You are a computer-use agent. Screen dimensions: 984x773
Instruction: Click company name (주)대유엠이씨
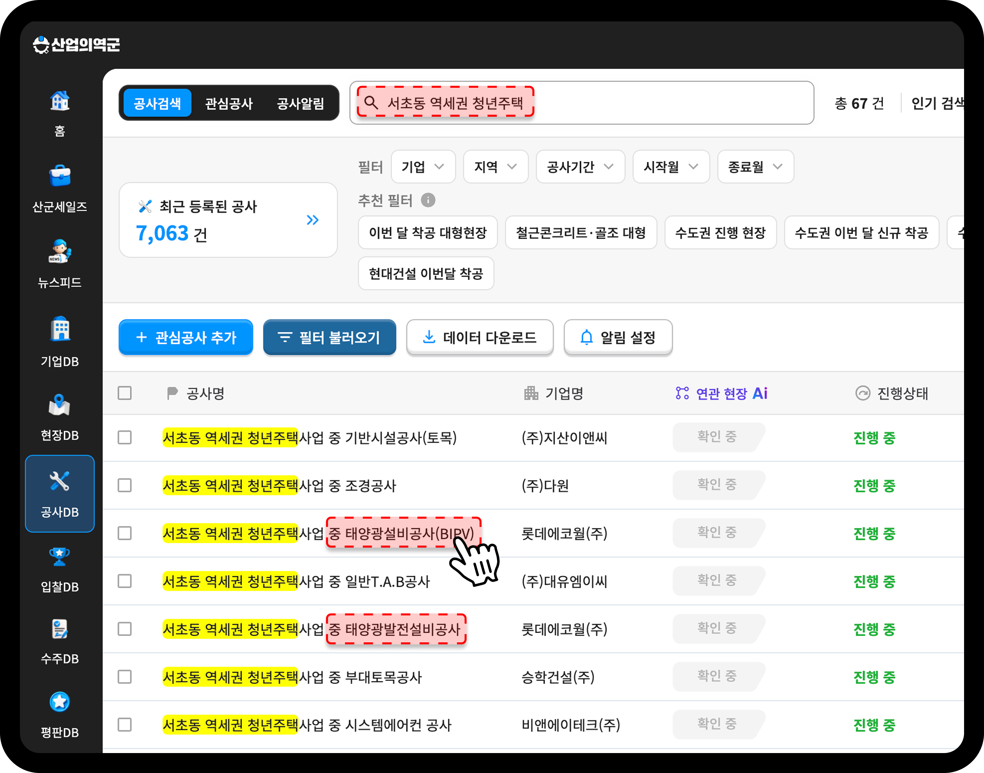click(x=564, y=581)
